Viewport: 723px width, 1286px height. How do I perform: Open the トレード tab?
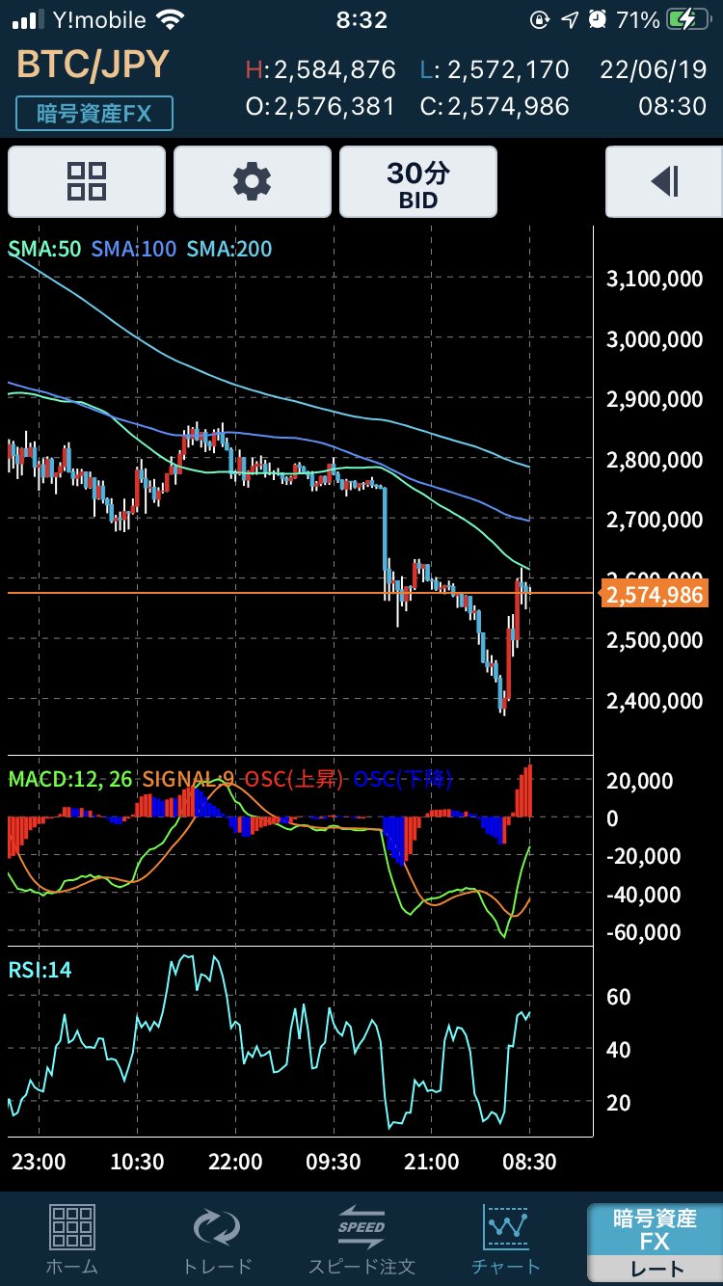[x=217, y=1239]
